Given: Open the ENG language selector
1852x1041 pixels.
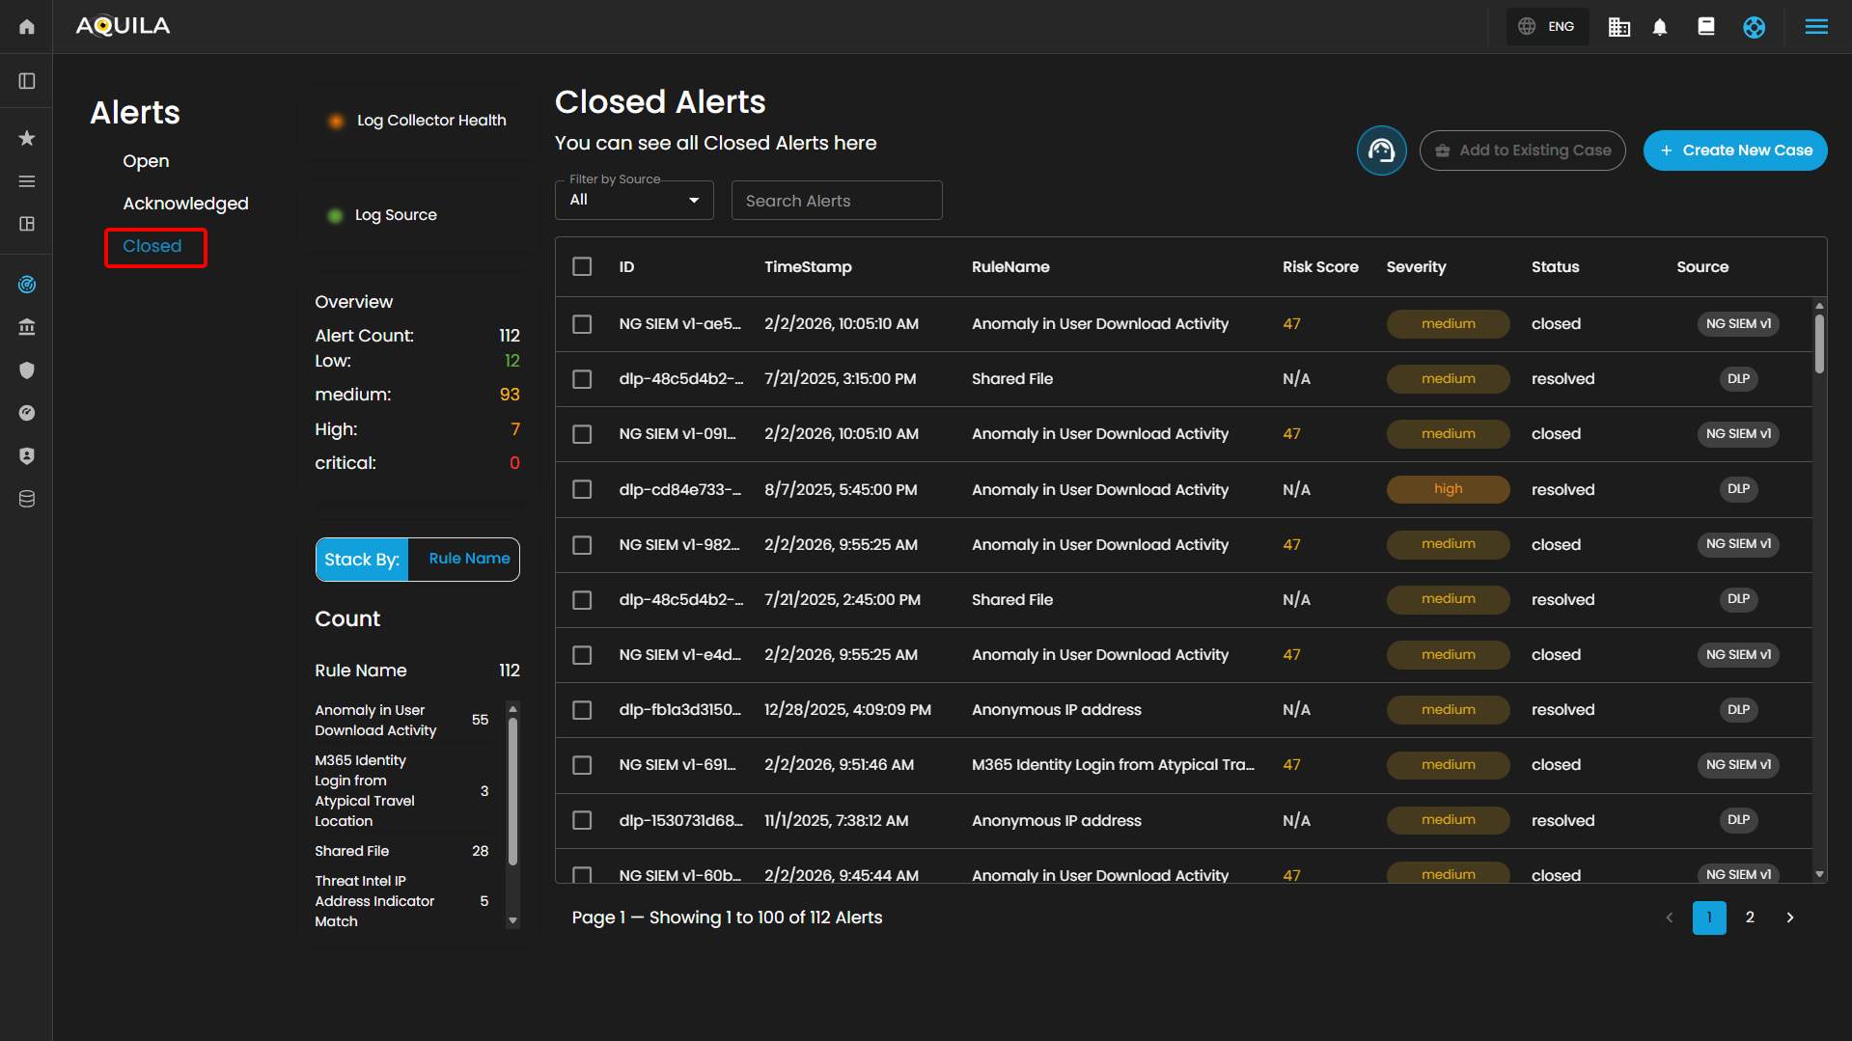Looking at the screenshot, I should pos(1547,27).
